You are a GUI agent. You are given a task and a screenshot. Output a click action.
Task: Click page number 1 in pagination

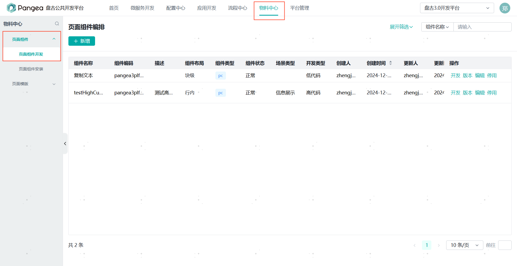click(427, 245)
